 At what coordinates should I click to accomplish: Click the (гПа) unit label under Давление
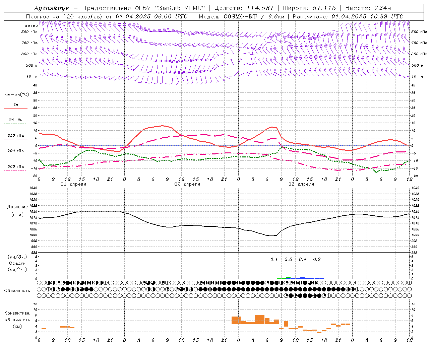point(17,214)
